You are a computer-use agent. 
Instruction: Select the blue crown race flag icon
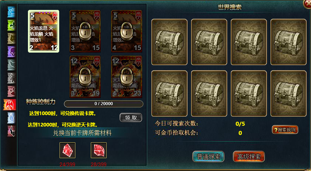pos(11,12)
